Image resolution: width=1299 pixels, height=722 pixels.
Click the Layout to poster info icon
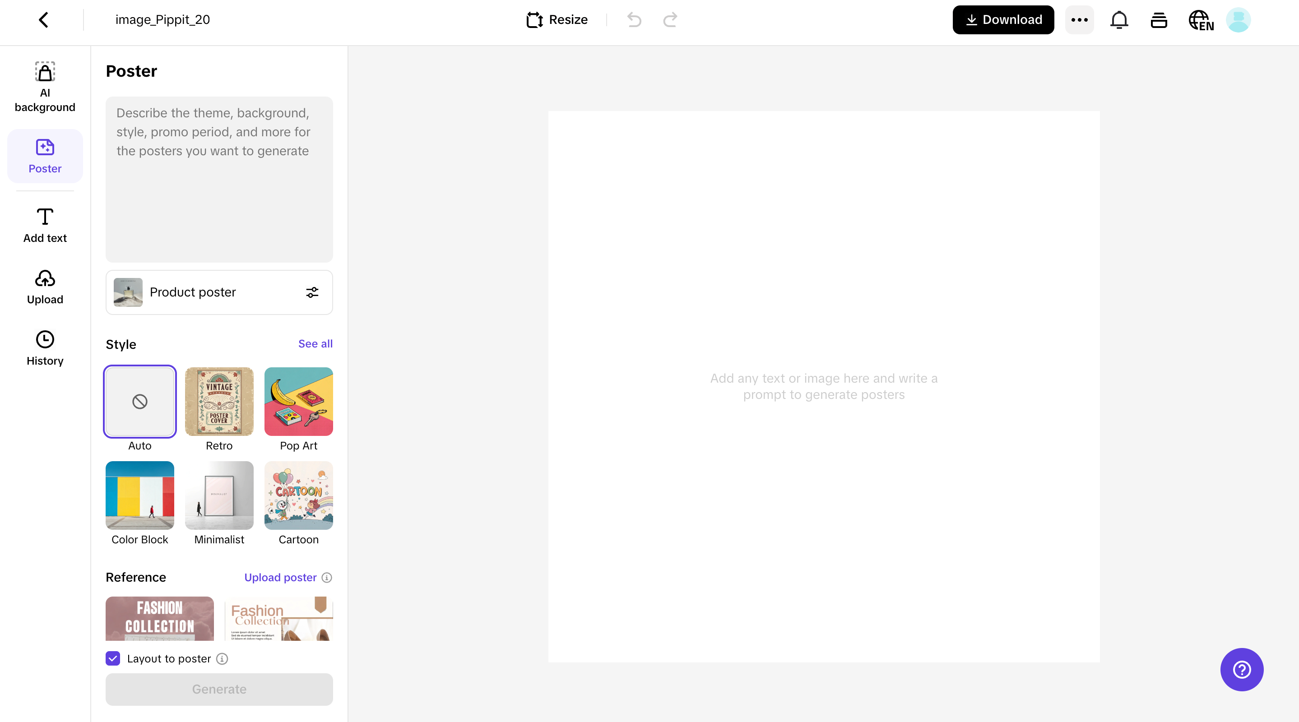click(x=222, y=658)
